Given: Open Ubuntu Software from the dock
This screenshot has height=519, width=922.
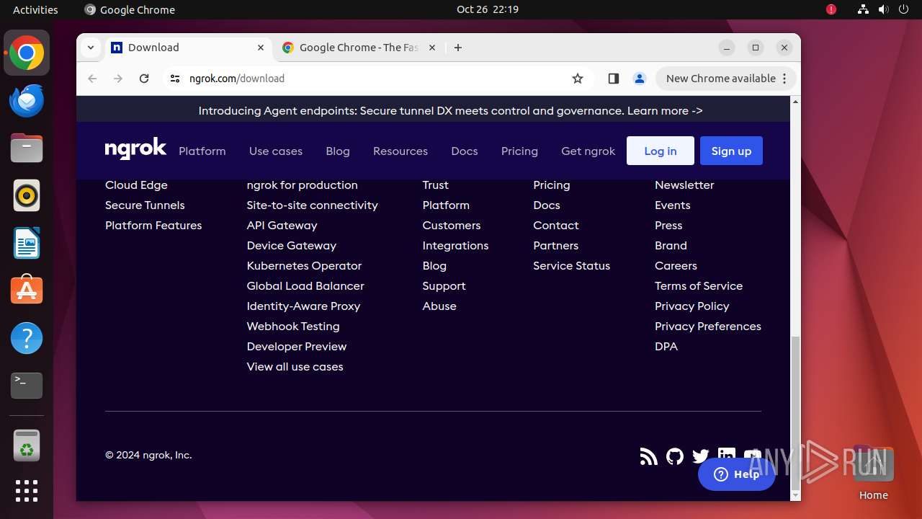Looking at the screenshot, I should [27, 290].
